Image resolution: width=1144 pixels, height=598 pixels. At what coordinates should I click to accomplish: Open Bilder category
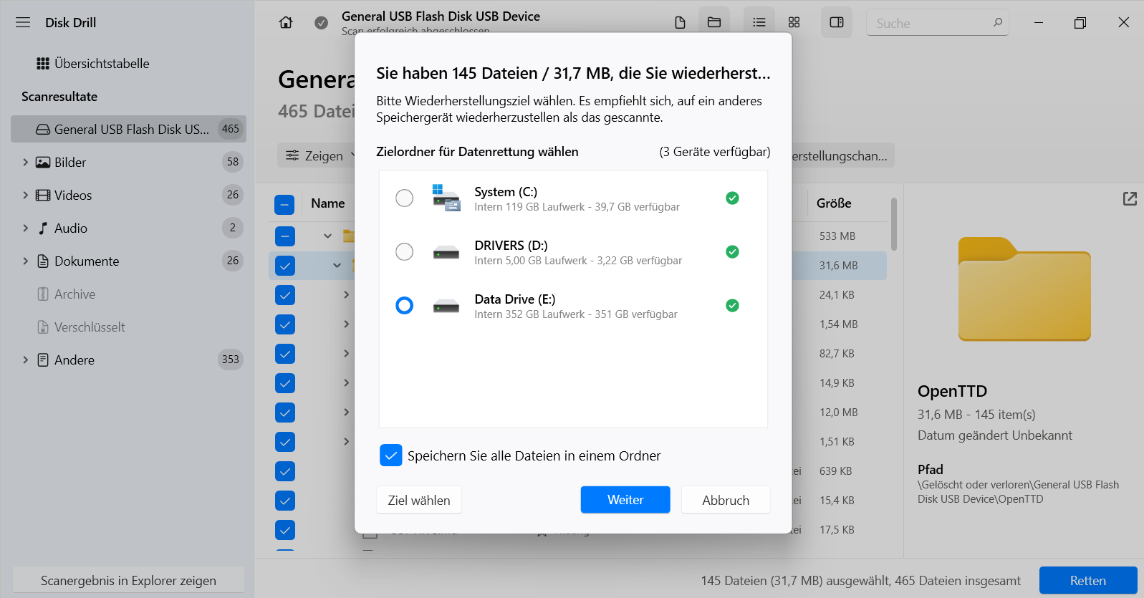coord(70,163)
